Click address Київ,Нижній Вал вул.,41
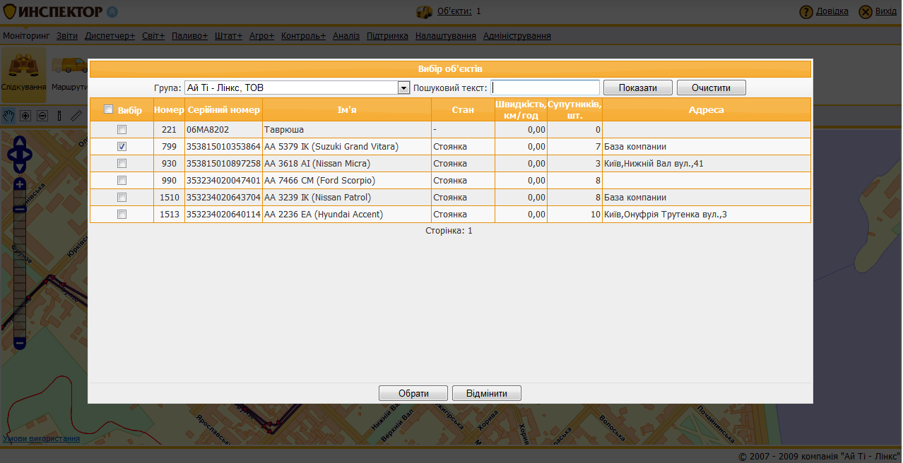903x463 pixels. pos(654,164)
